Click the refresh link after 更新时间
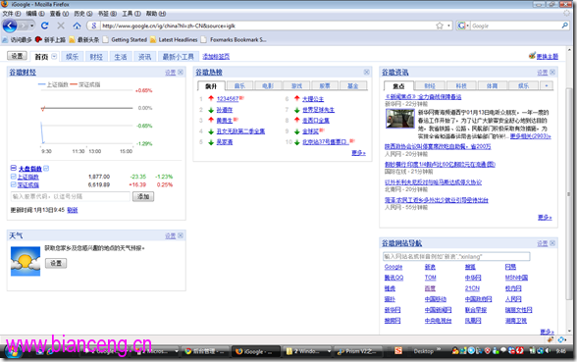Screen dimensions: 577x362 tap(73, 210)
